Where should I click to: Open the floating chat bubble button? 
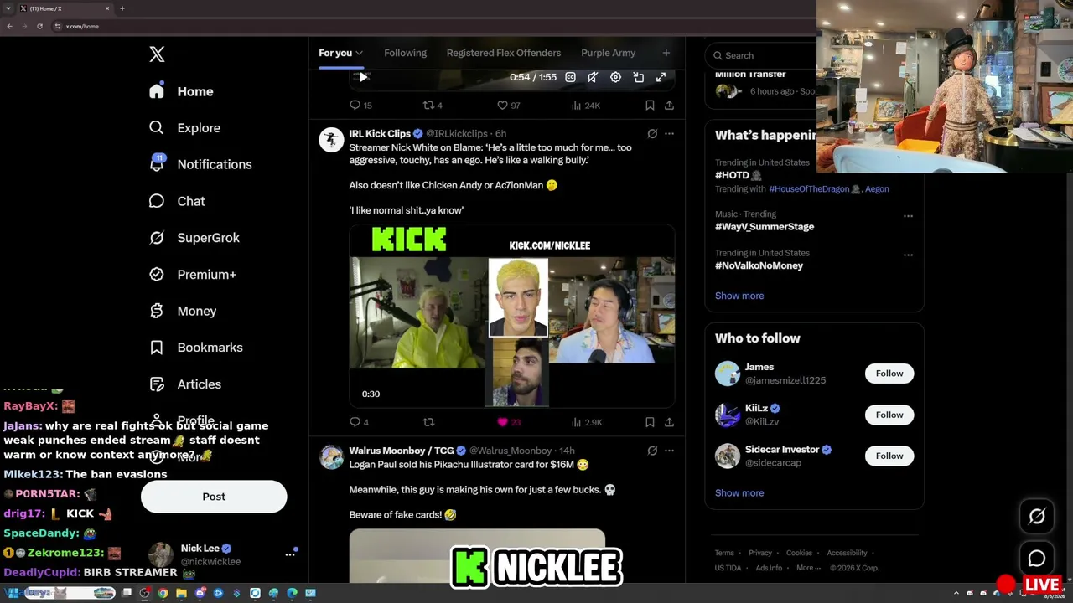point(1037,559)
